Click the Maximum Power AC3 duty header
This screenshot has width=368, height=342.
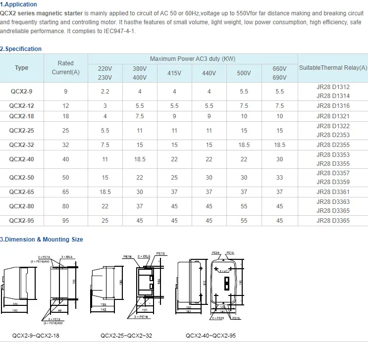pyautogui.click(x=193, y=59)
